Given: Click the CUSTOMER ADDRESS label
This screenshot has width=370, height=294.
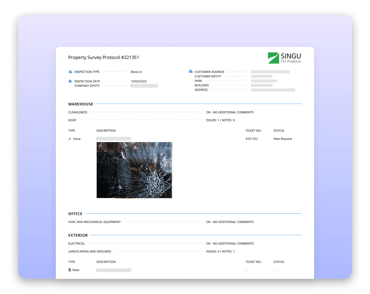Looking at the screenshot, I should pos(209,72).
